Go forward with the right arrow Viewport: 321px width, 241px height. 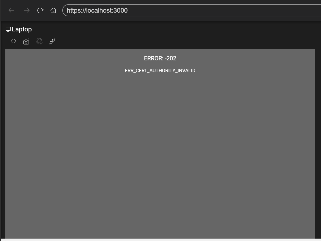pos(27,10)
